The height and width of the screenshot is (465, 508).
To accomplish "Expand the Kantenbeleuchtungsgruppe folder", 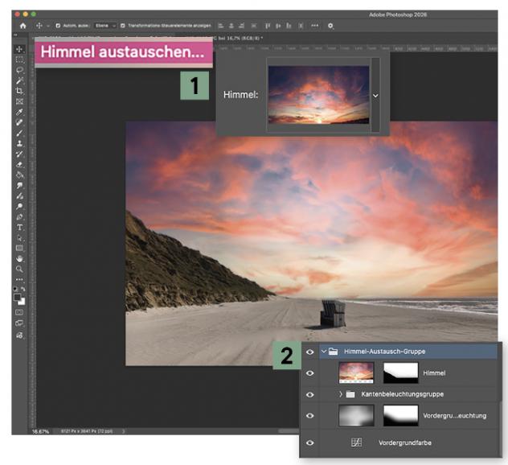I will [341, 394].
